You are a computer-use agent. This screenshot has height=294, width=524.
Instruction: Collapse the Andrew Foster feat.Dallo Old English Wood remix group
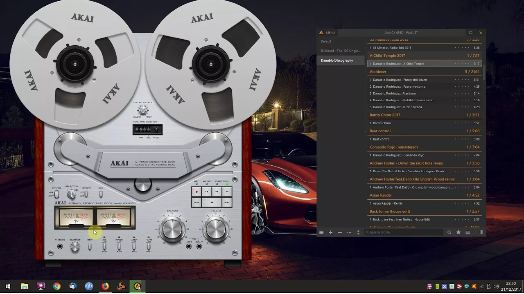[425, 179]
